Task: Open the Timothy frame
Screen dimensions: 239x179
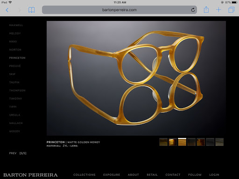Action: point(15,99)
